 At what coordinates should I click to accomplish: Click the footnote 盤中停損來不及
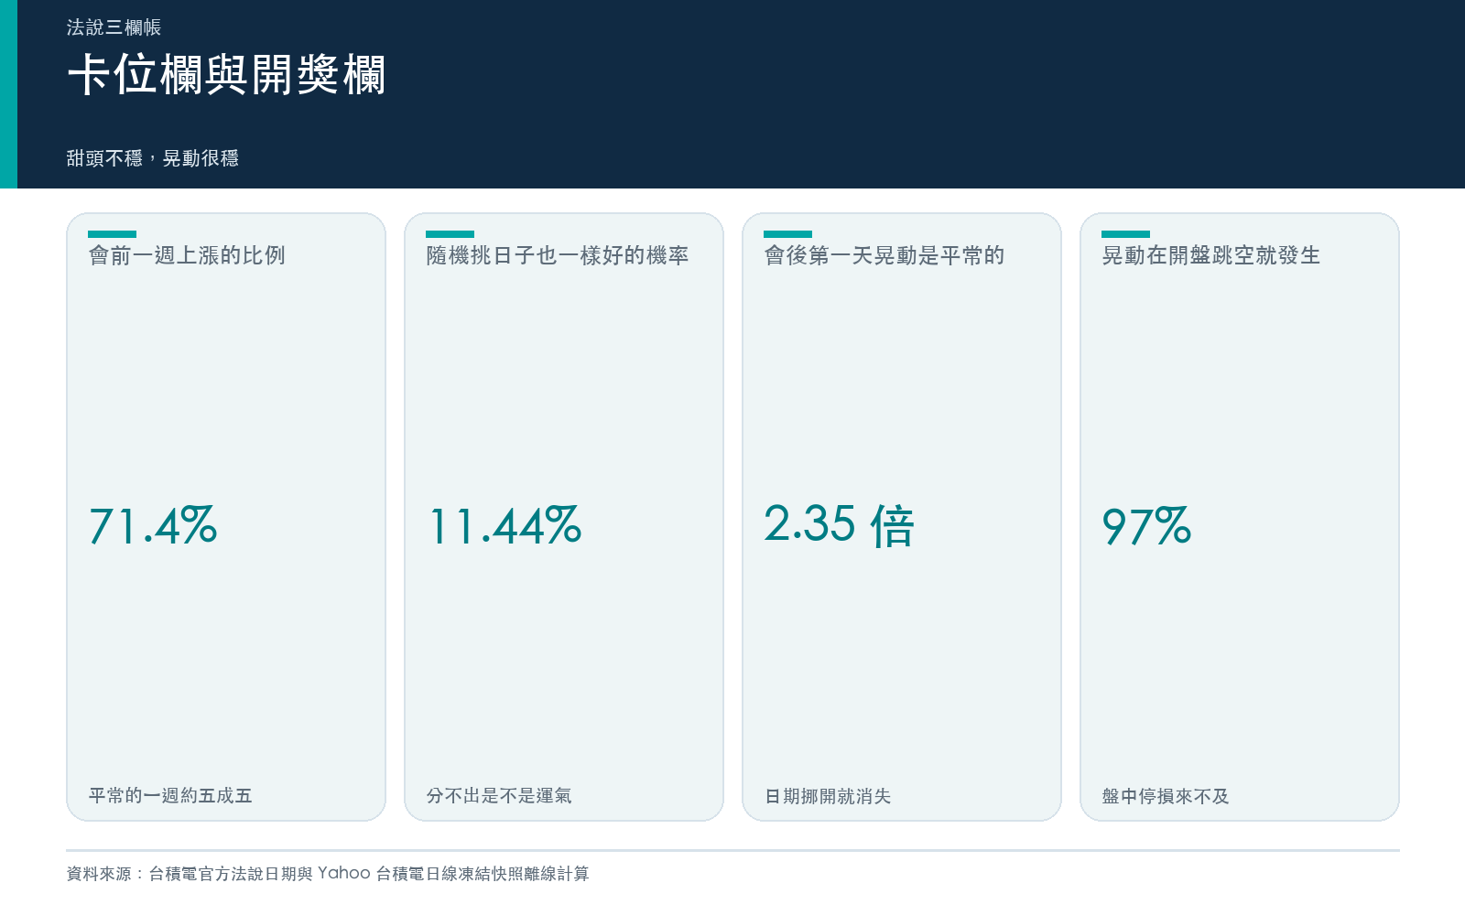click(x=1166, y=796)
